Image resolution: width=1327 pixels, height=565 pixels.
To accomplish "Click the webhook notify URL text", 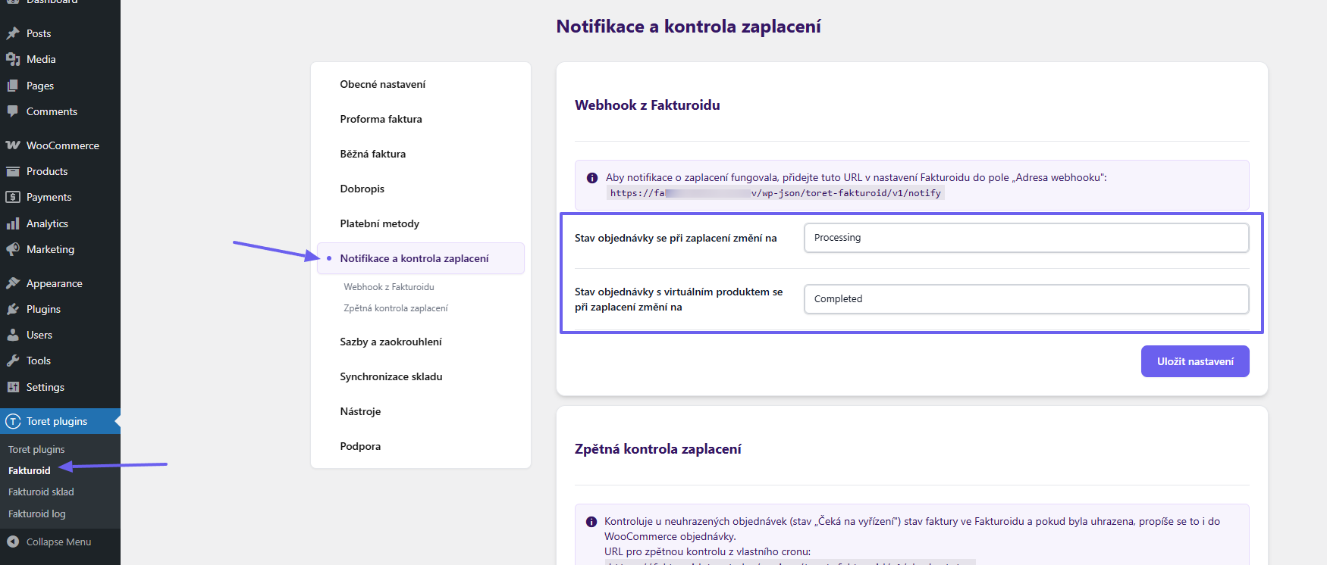I will 775,193.
